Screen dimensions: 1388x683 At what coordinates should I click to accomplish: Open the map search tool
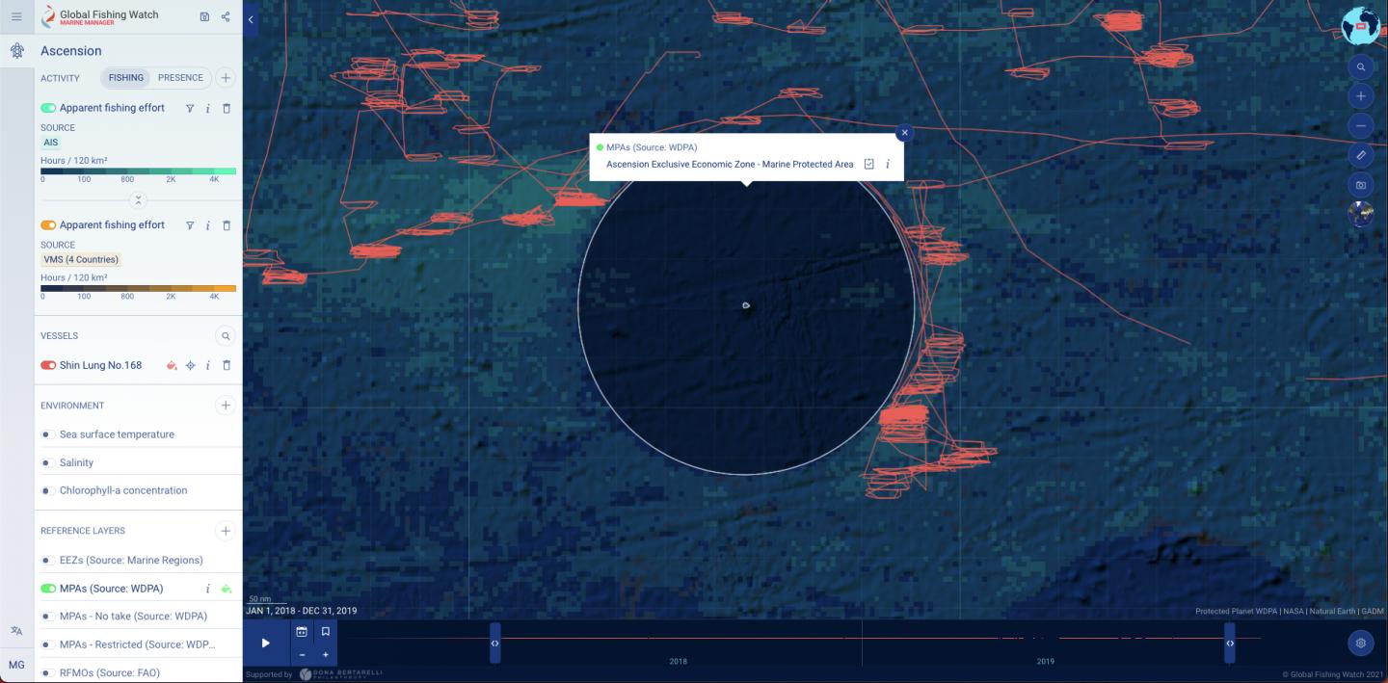(x=1360, y=66)
